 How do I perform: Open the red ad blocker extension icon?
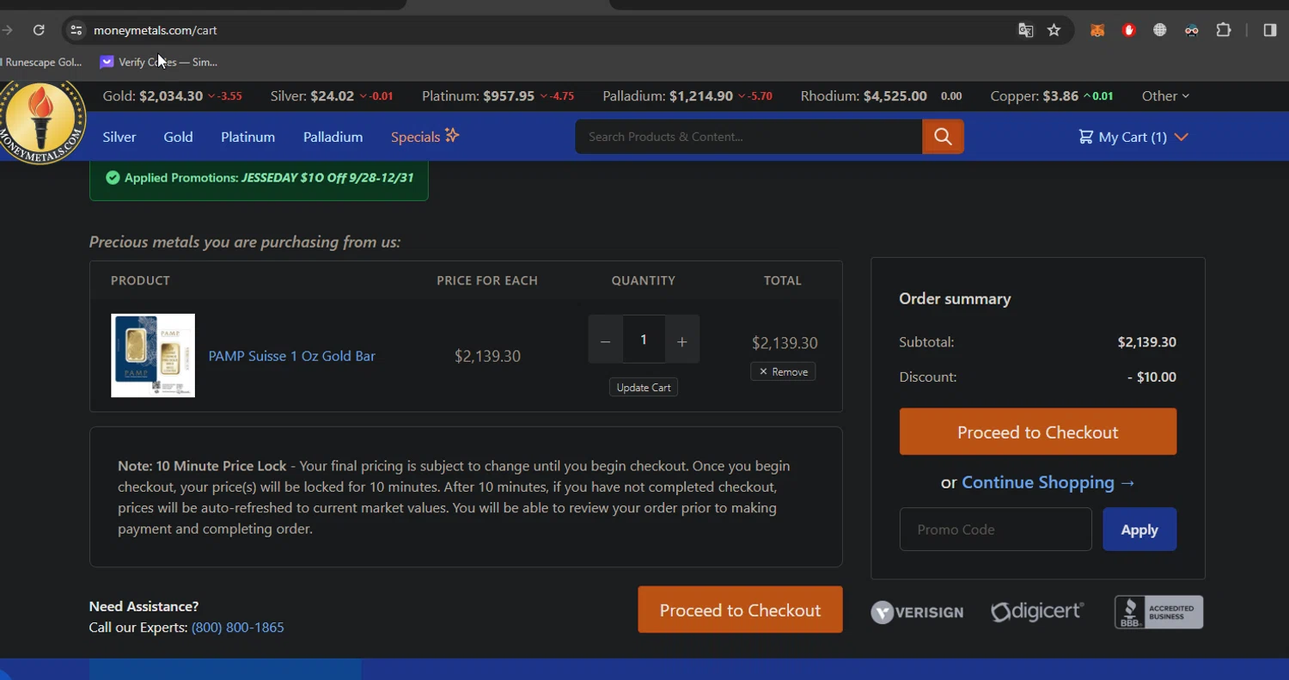click(x=1129, y=30)
